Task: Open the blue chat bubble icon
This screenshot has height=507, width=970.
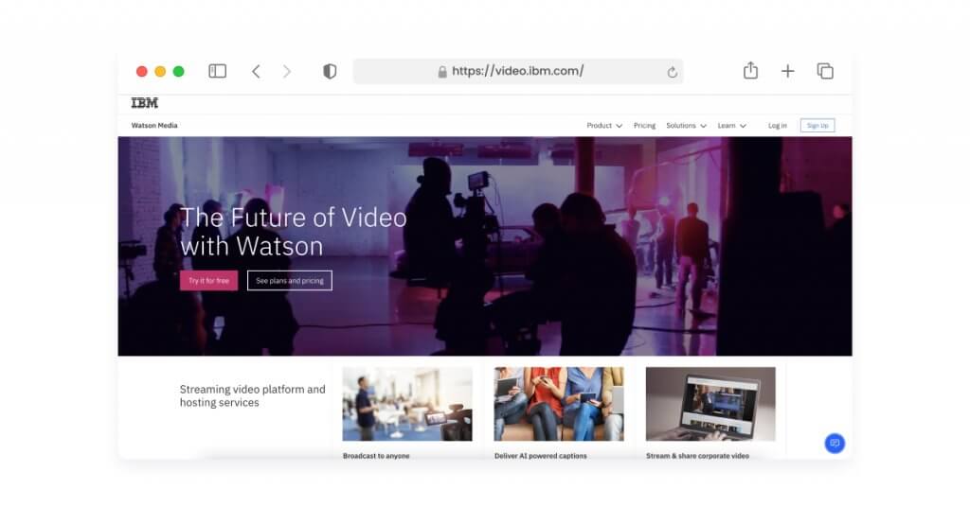Action: [x=835, y=443]
